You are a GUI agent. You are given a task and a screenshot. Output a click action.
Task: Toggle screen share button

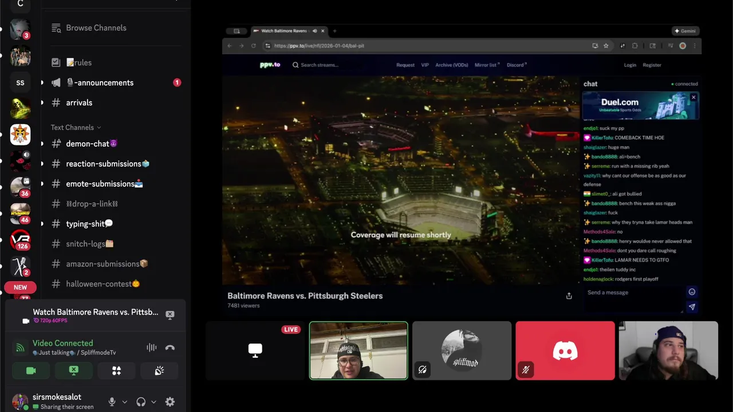pos(74,371)
